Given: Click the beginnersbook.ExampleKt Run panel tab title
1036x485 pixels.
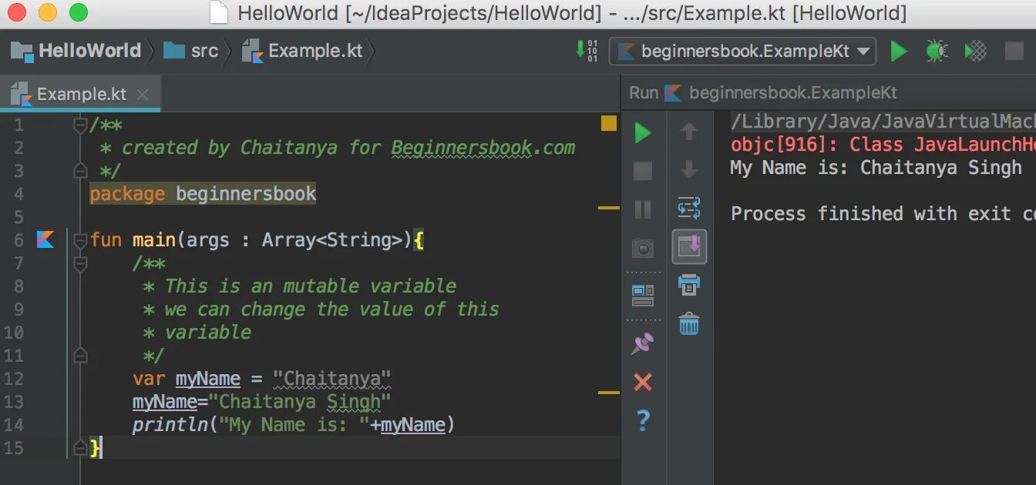Looking at the screenshot, I should tap(780, 93).
